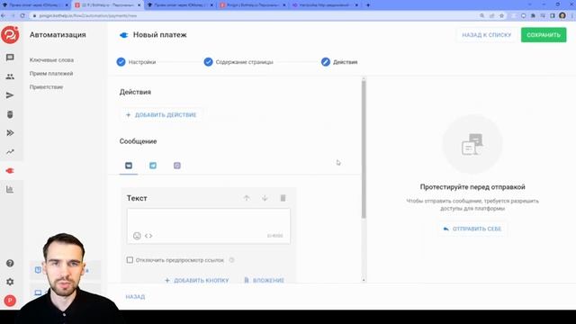
Task: Open the red automation icon in sidebar
Action: pyautogui.click(x=10, y=171)
